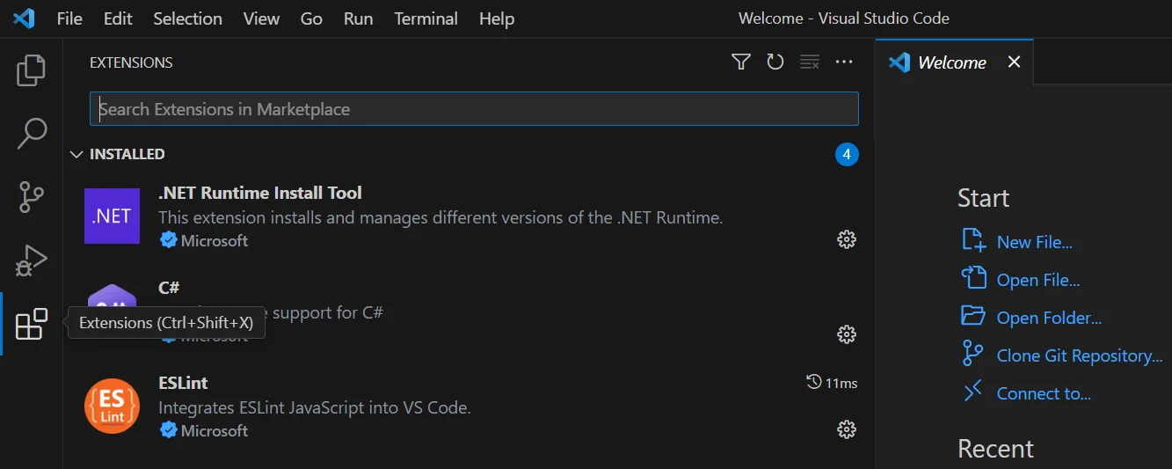
Task: Open the Terminal menu
Action: tap(426, 18)
